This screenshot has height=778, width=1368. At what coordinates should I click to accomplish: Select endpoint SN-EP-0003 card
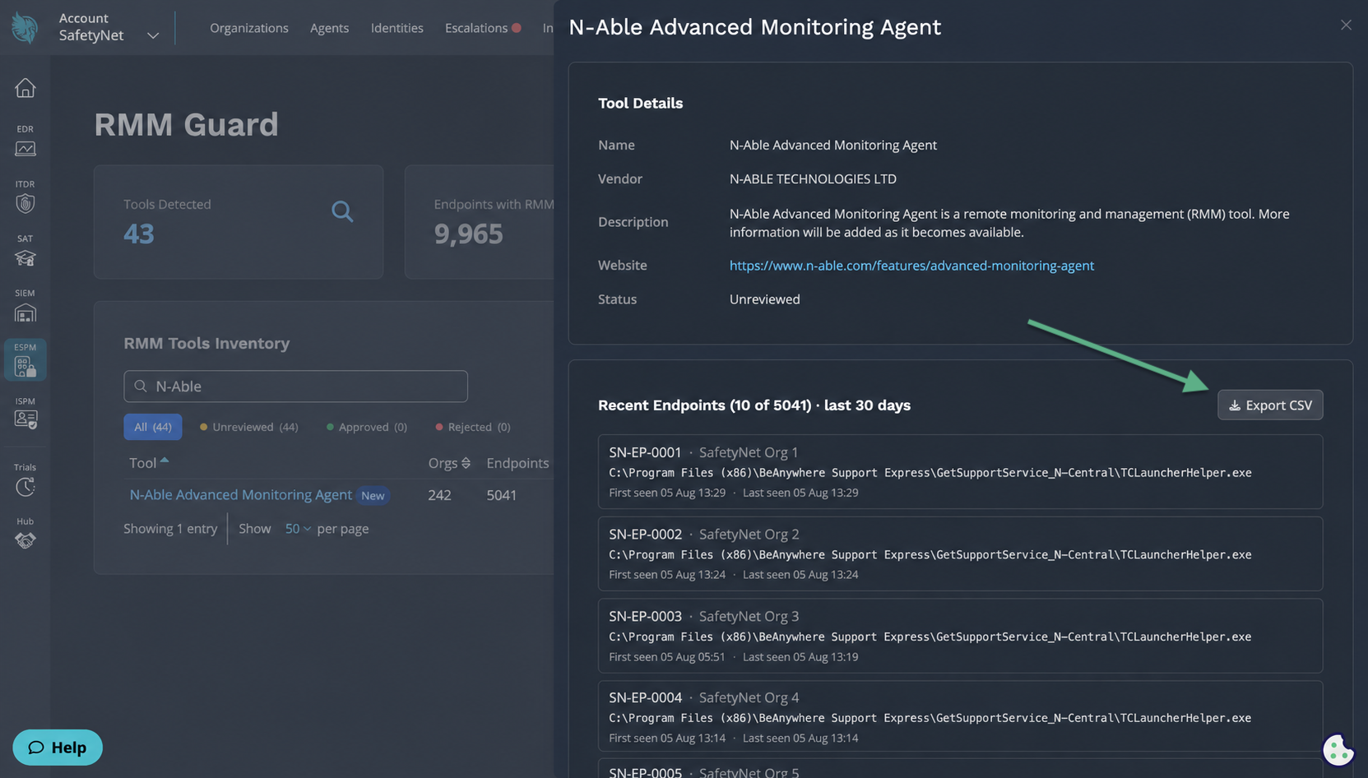(x=960, y=636)
